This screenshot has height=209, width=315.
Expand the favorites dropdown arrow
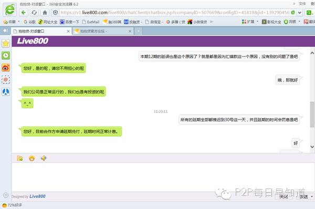pyautogui.click(x=19, y=22)
